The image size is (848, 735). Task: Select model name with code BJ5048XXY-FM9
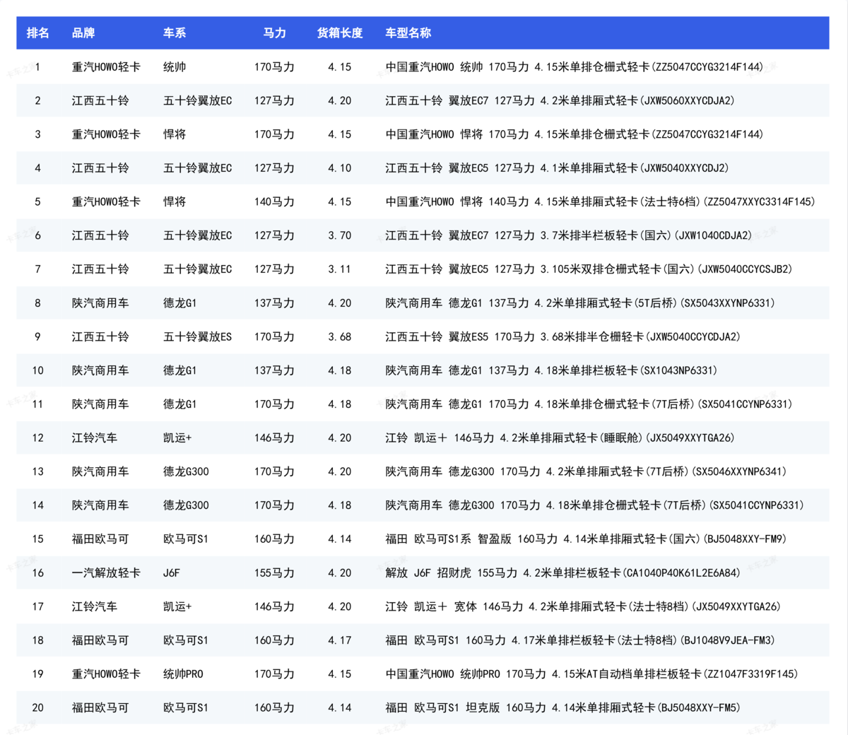(x=586, y=539)
